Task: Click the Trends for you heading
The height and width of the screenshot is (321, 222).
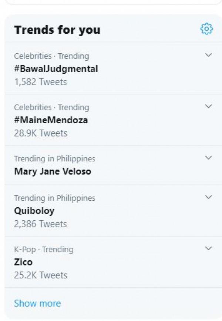Action: coord(57,30)
